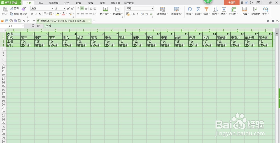Toggle align text left
Screen dimensions: 280x143
(78, 14)
